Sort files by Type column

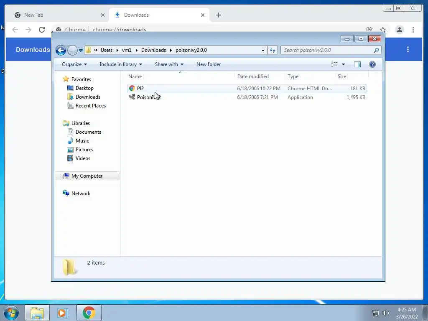point(310,76)
